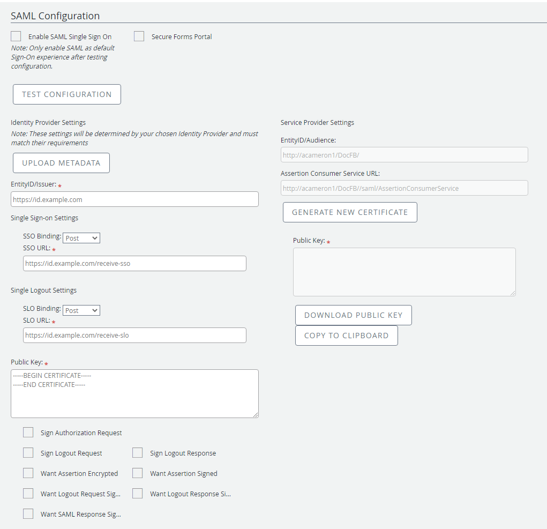Focus the EntityID/Issuer input field
The height and width of the screenshot is (529, 547).
(134, 199)
